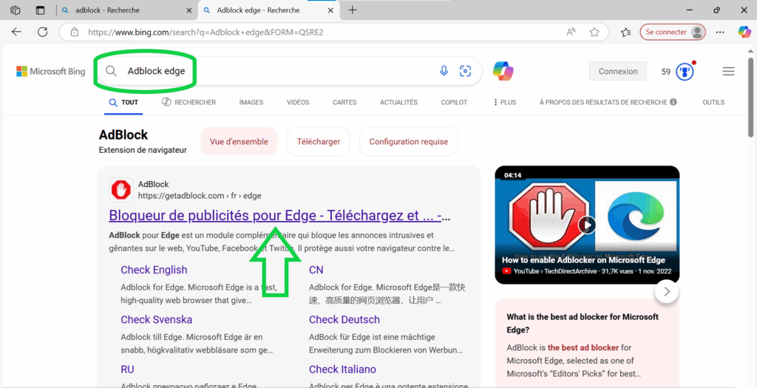757x388 pixels.
Task: Open the Bing hamburger menu
Action: click(x=728, y=72)
